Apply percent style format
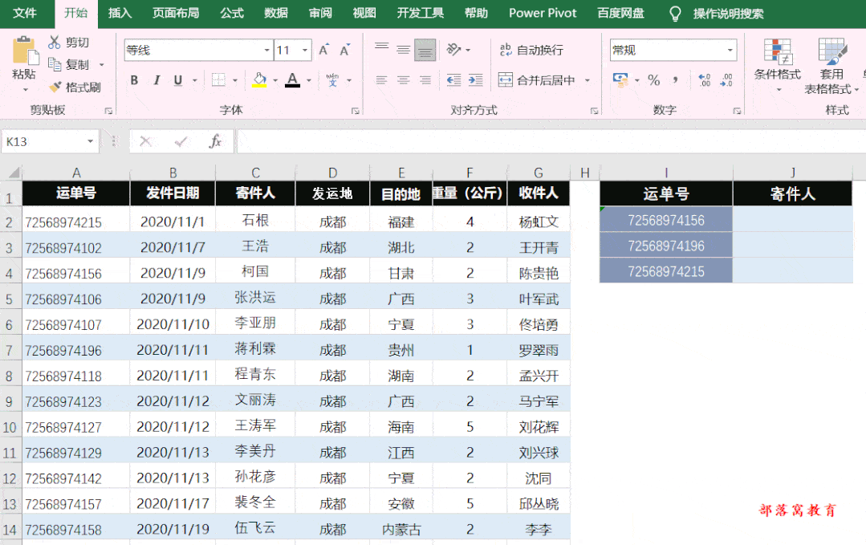 654,80
